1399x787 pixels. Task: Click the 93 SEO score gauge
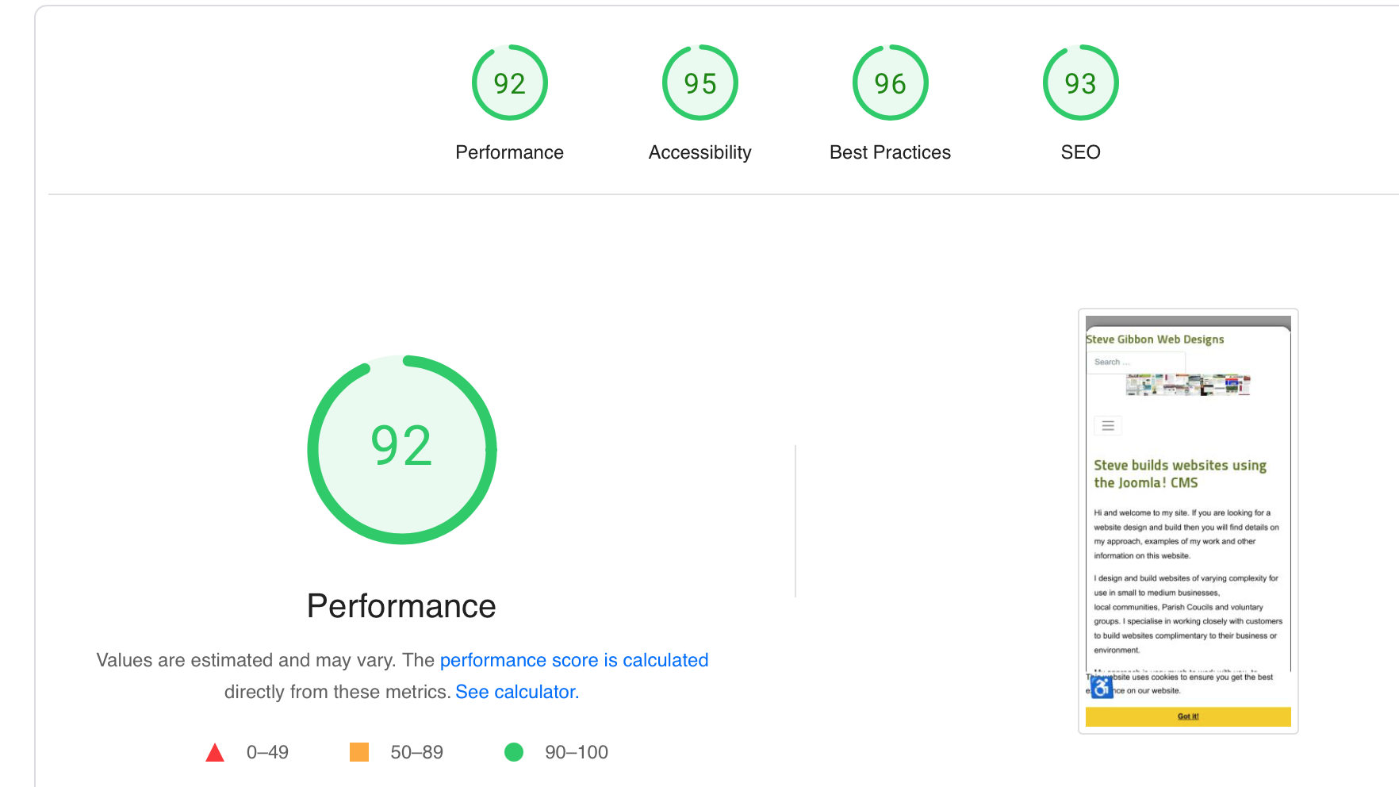pyautogui.click(x=1079, y=83)
